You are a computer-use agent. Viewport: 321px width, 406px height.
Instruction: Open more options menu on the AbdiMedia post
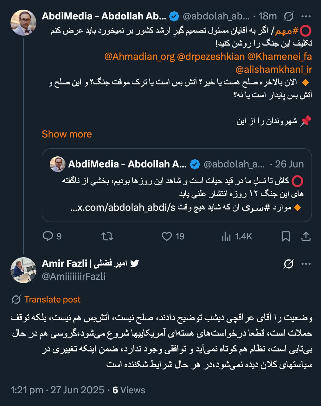[x=306, y=16]
